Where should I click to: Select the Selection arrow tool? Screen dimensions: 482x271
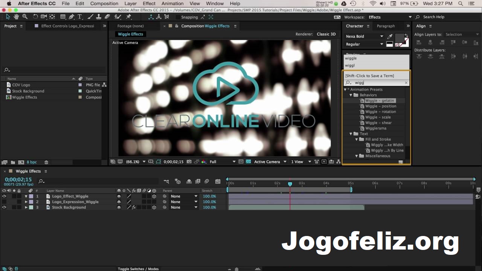pos(8,17)
